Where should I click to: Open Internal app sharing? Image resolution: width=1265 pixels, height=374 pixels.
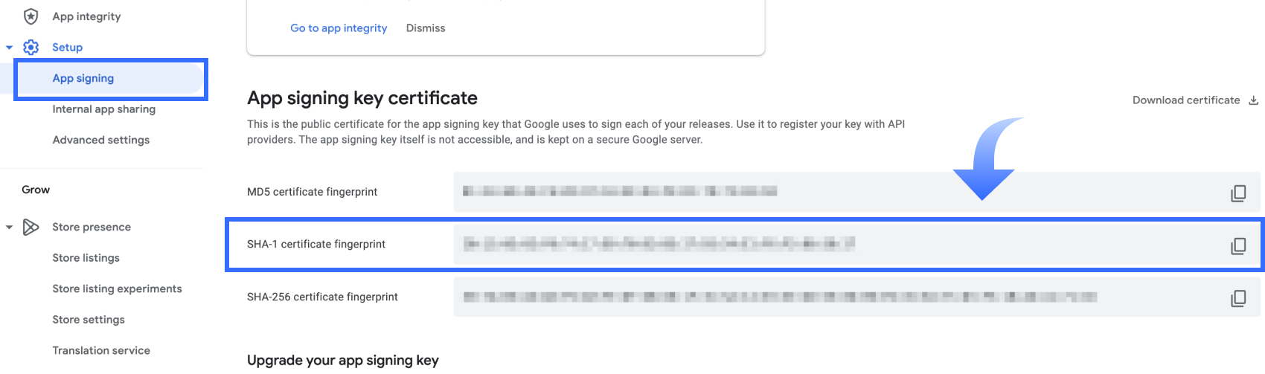[104, 109]
